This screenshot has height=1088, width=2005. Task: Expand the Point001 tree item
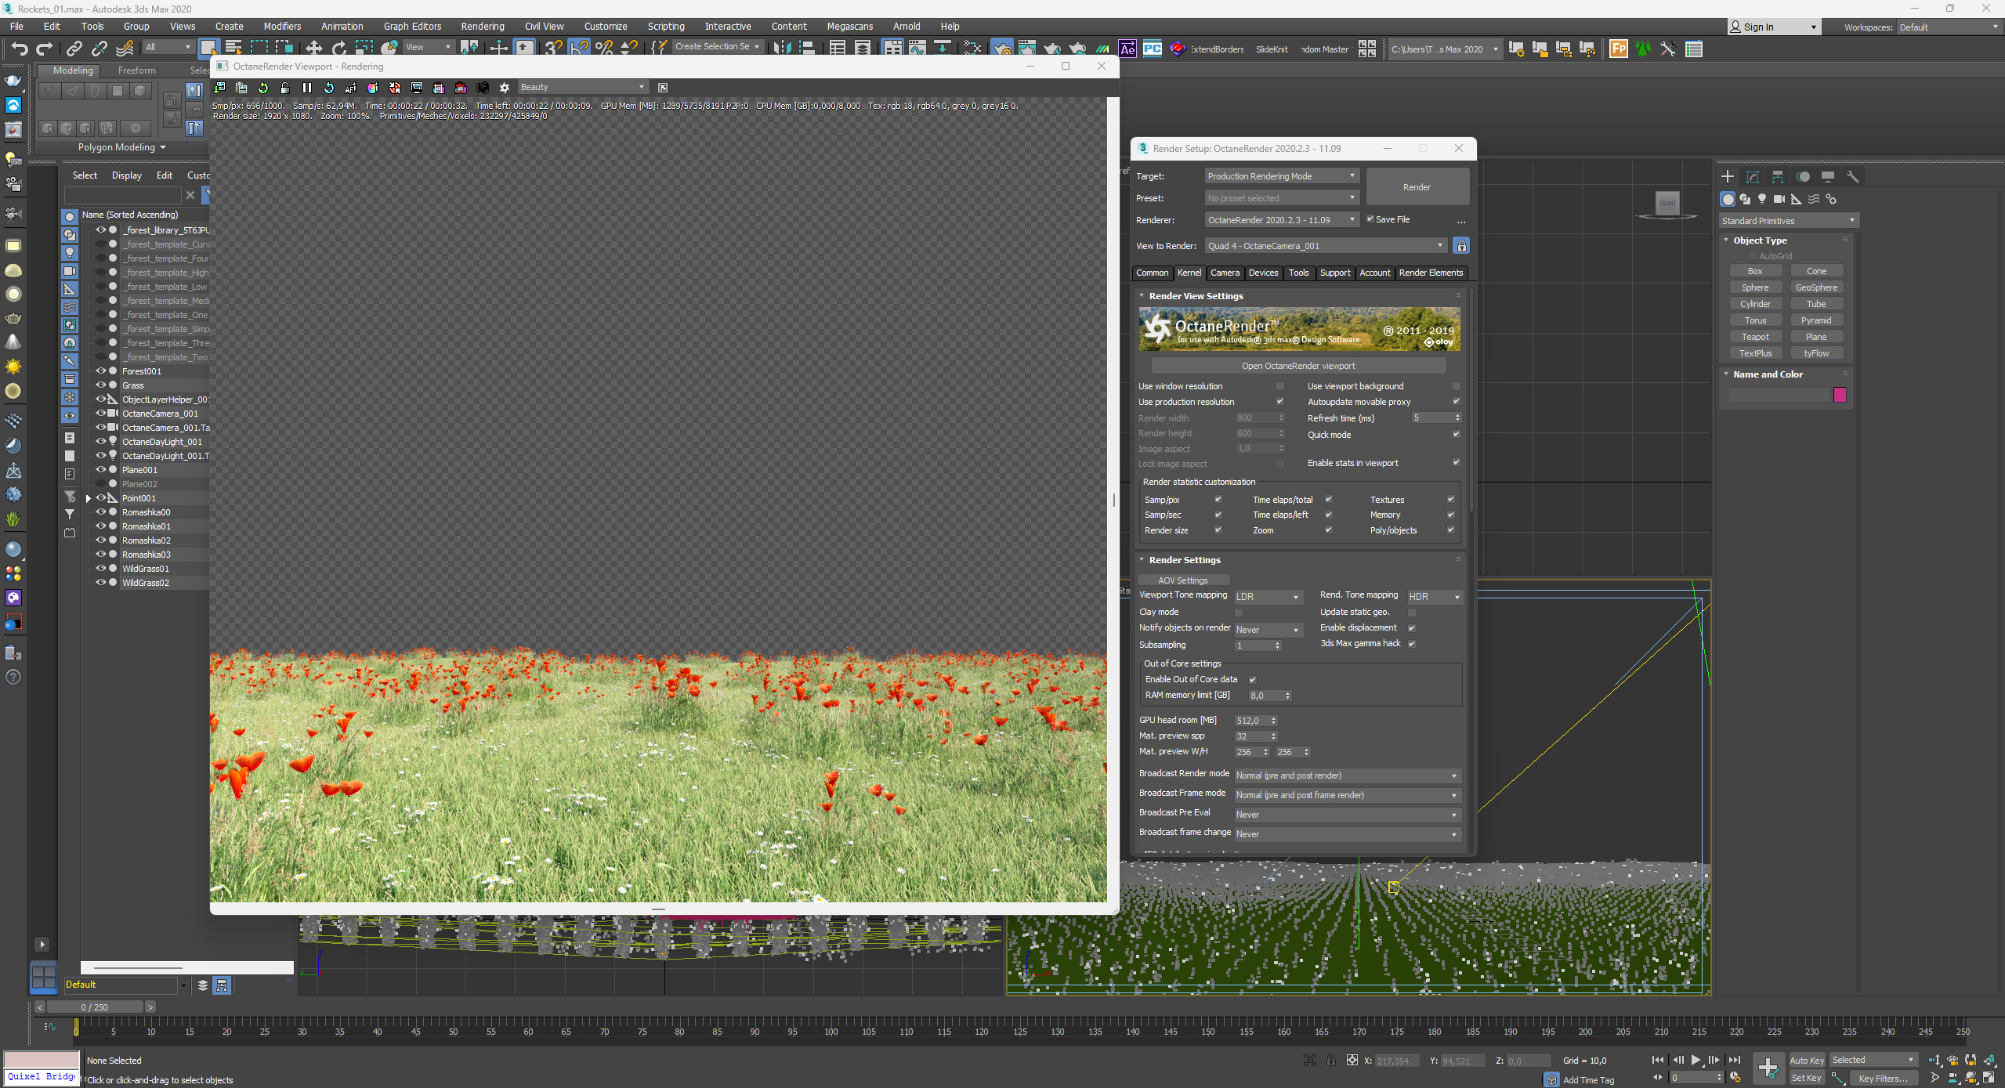pyautogui.click(x=89, y=498)
